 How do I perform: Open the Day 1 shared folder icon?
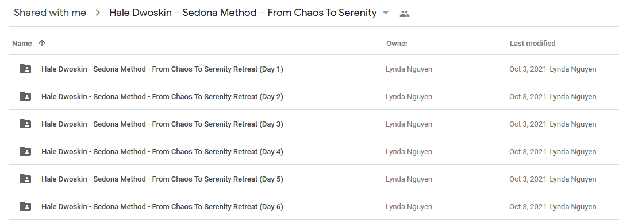pyautogui.click(x=25, y=69)
